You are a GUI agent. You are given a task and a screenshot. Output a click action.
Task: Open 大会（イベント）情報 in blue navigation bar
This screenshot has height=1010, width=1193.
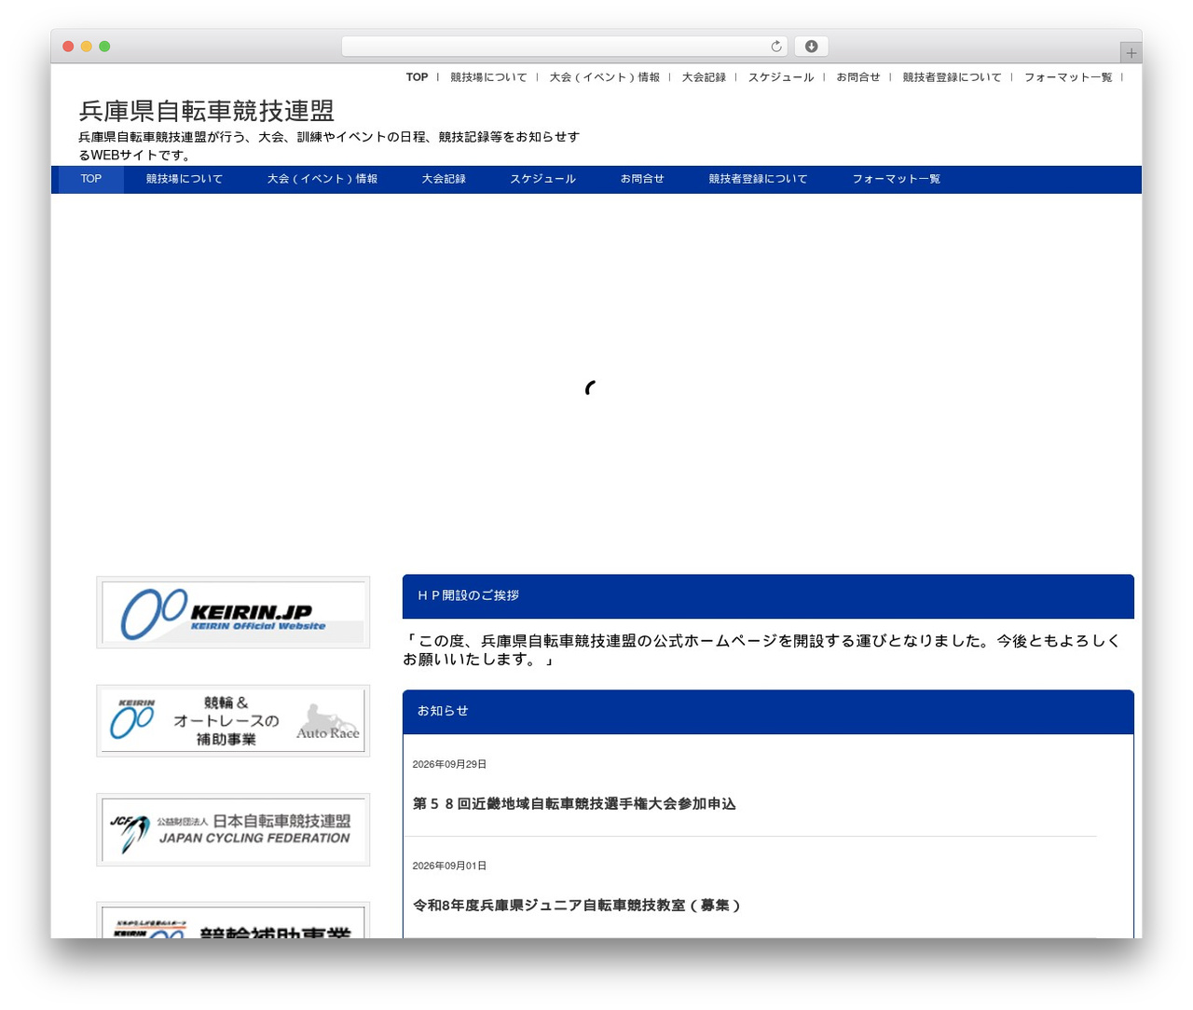pos(322,179)
